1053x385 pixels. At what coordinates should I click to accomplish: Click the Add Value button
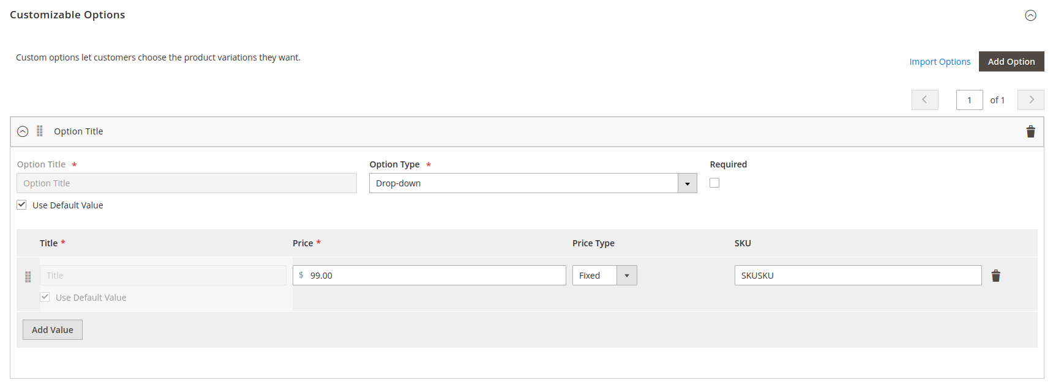pos(52,329)
